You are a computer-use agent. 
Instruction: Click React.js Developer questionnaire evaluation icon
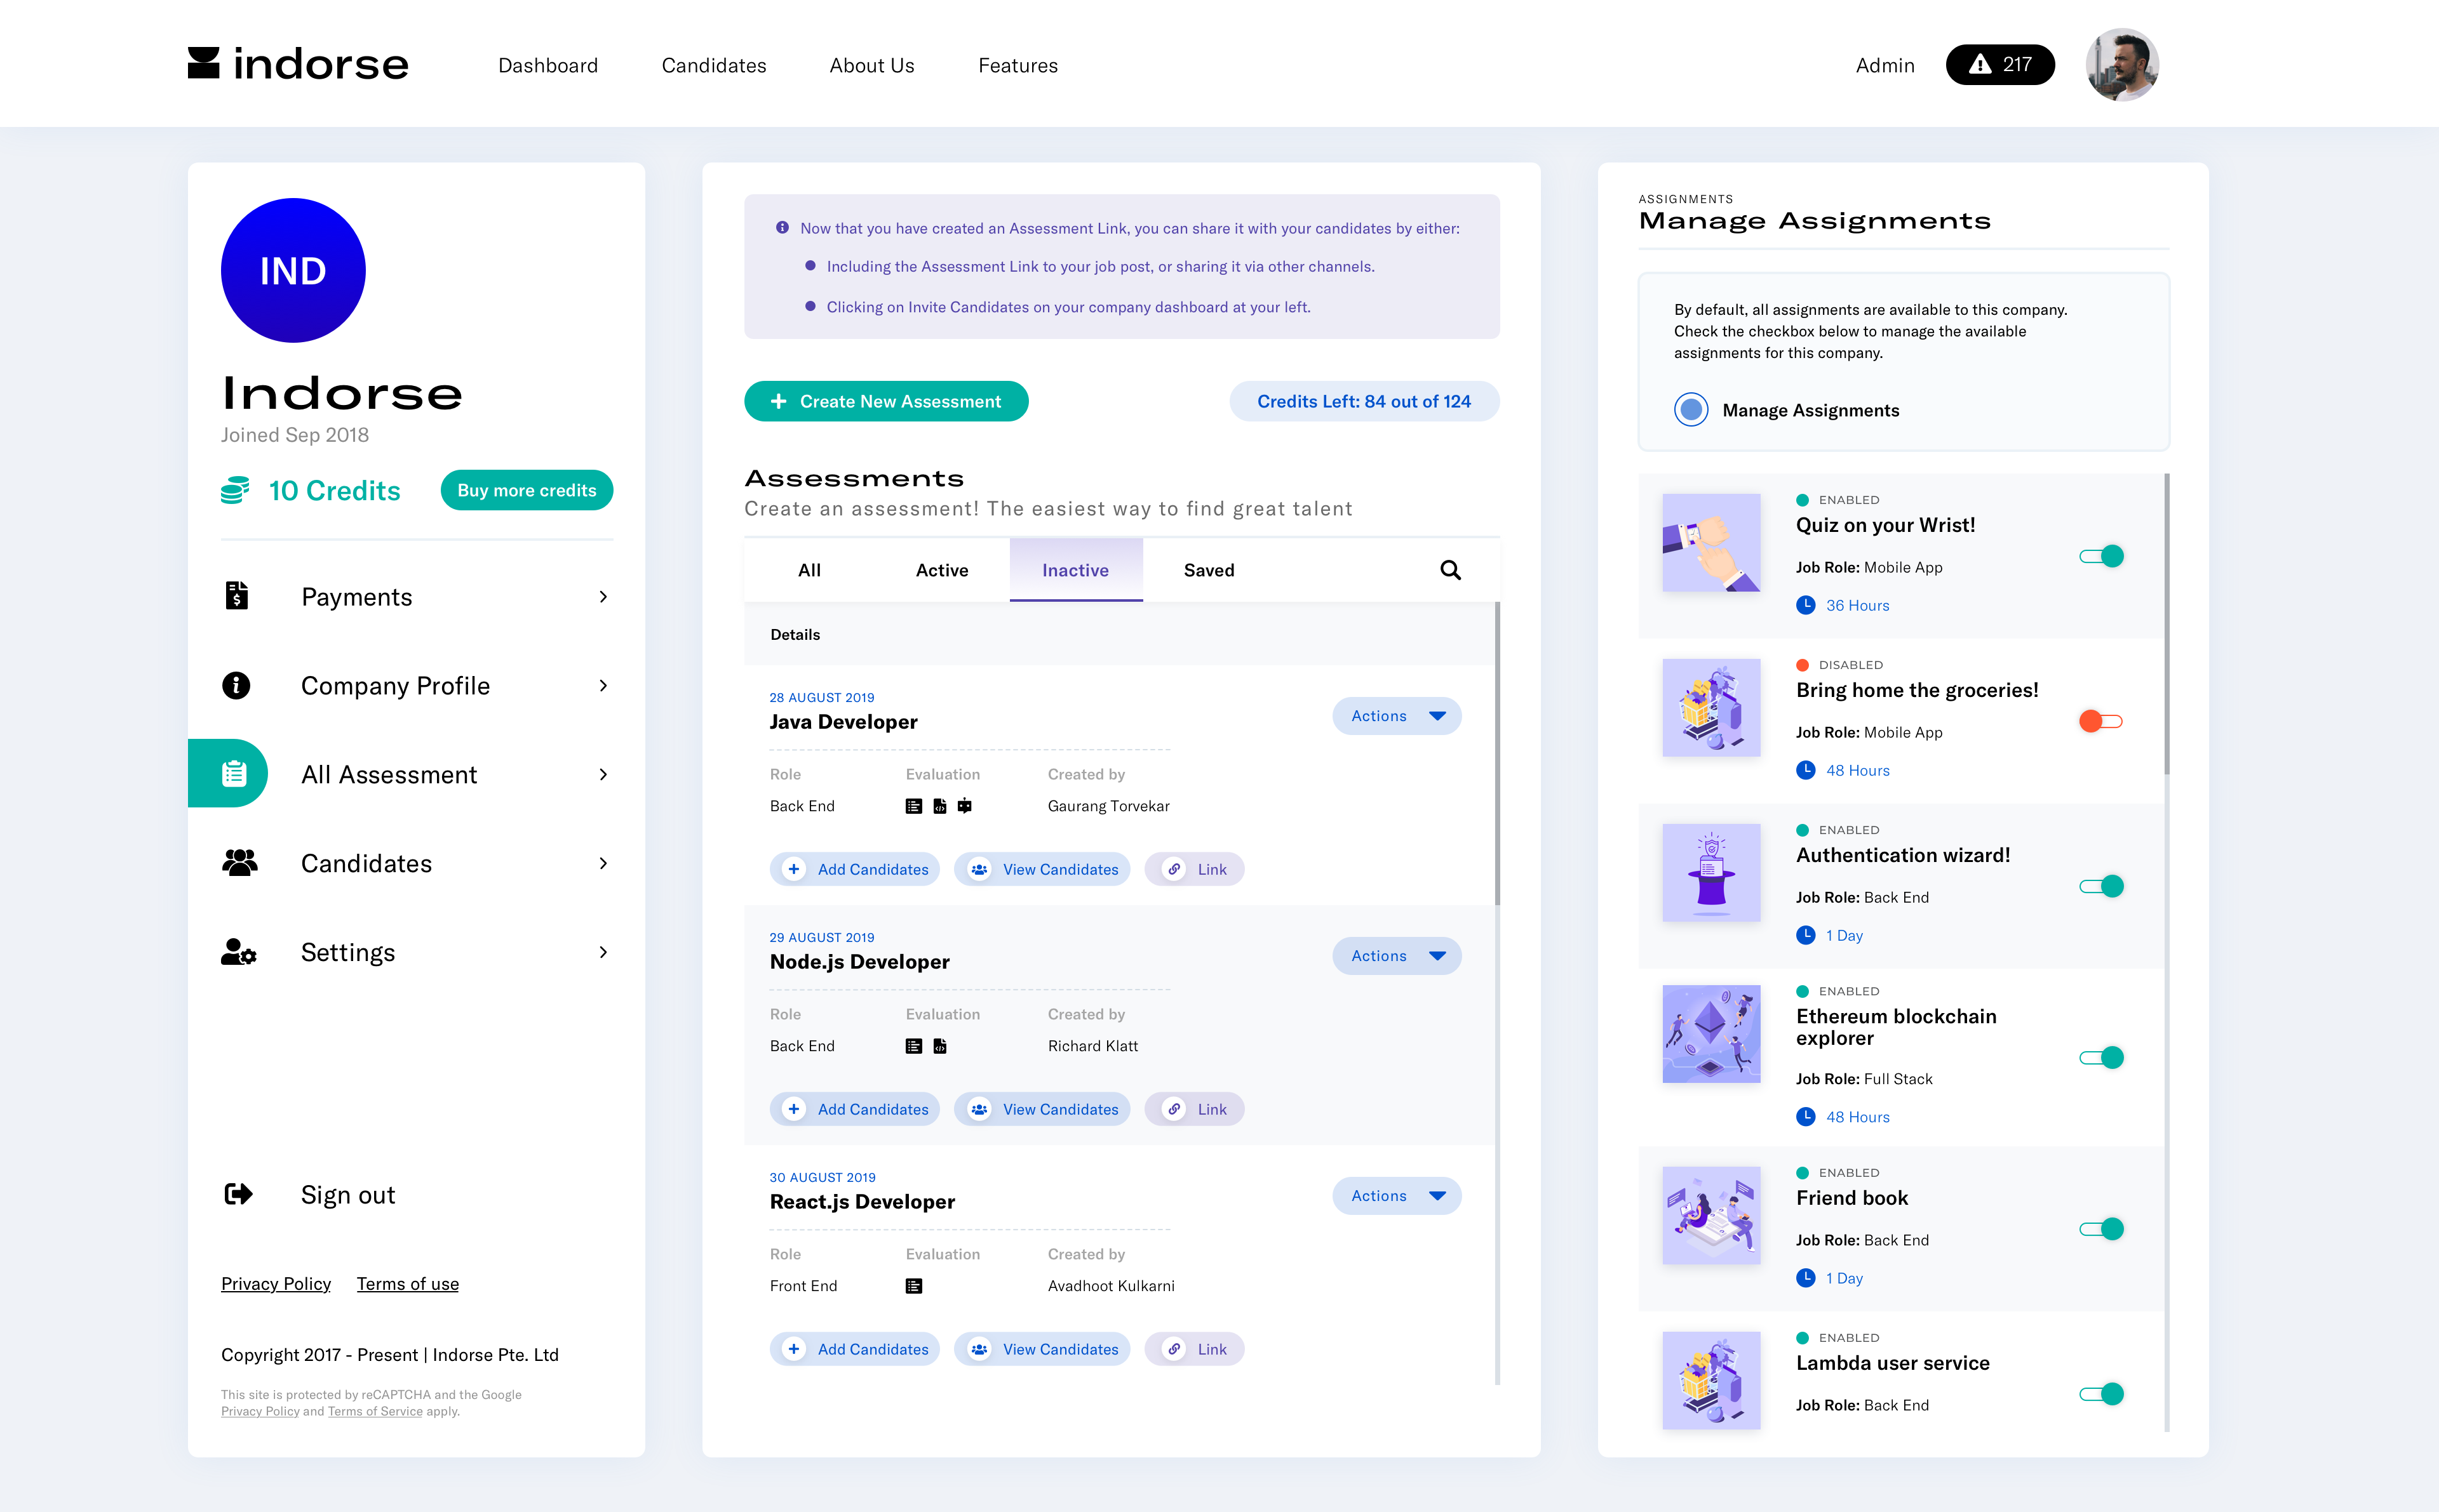pyautogui.click(x=913, y=1286)
